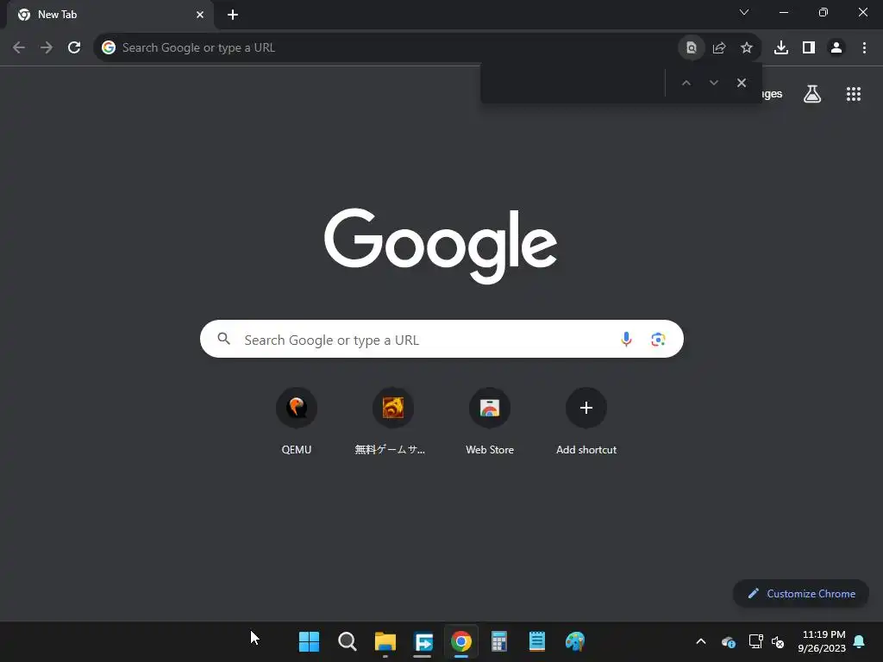Screen dimensions: 883x662
Task: Open the tab search chevron
Action: [744, 12]
